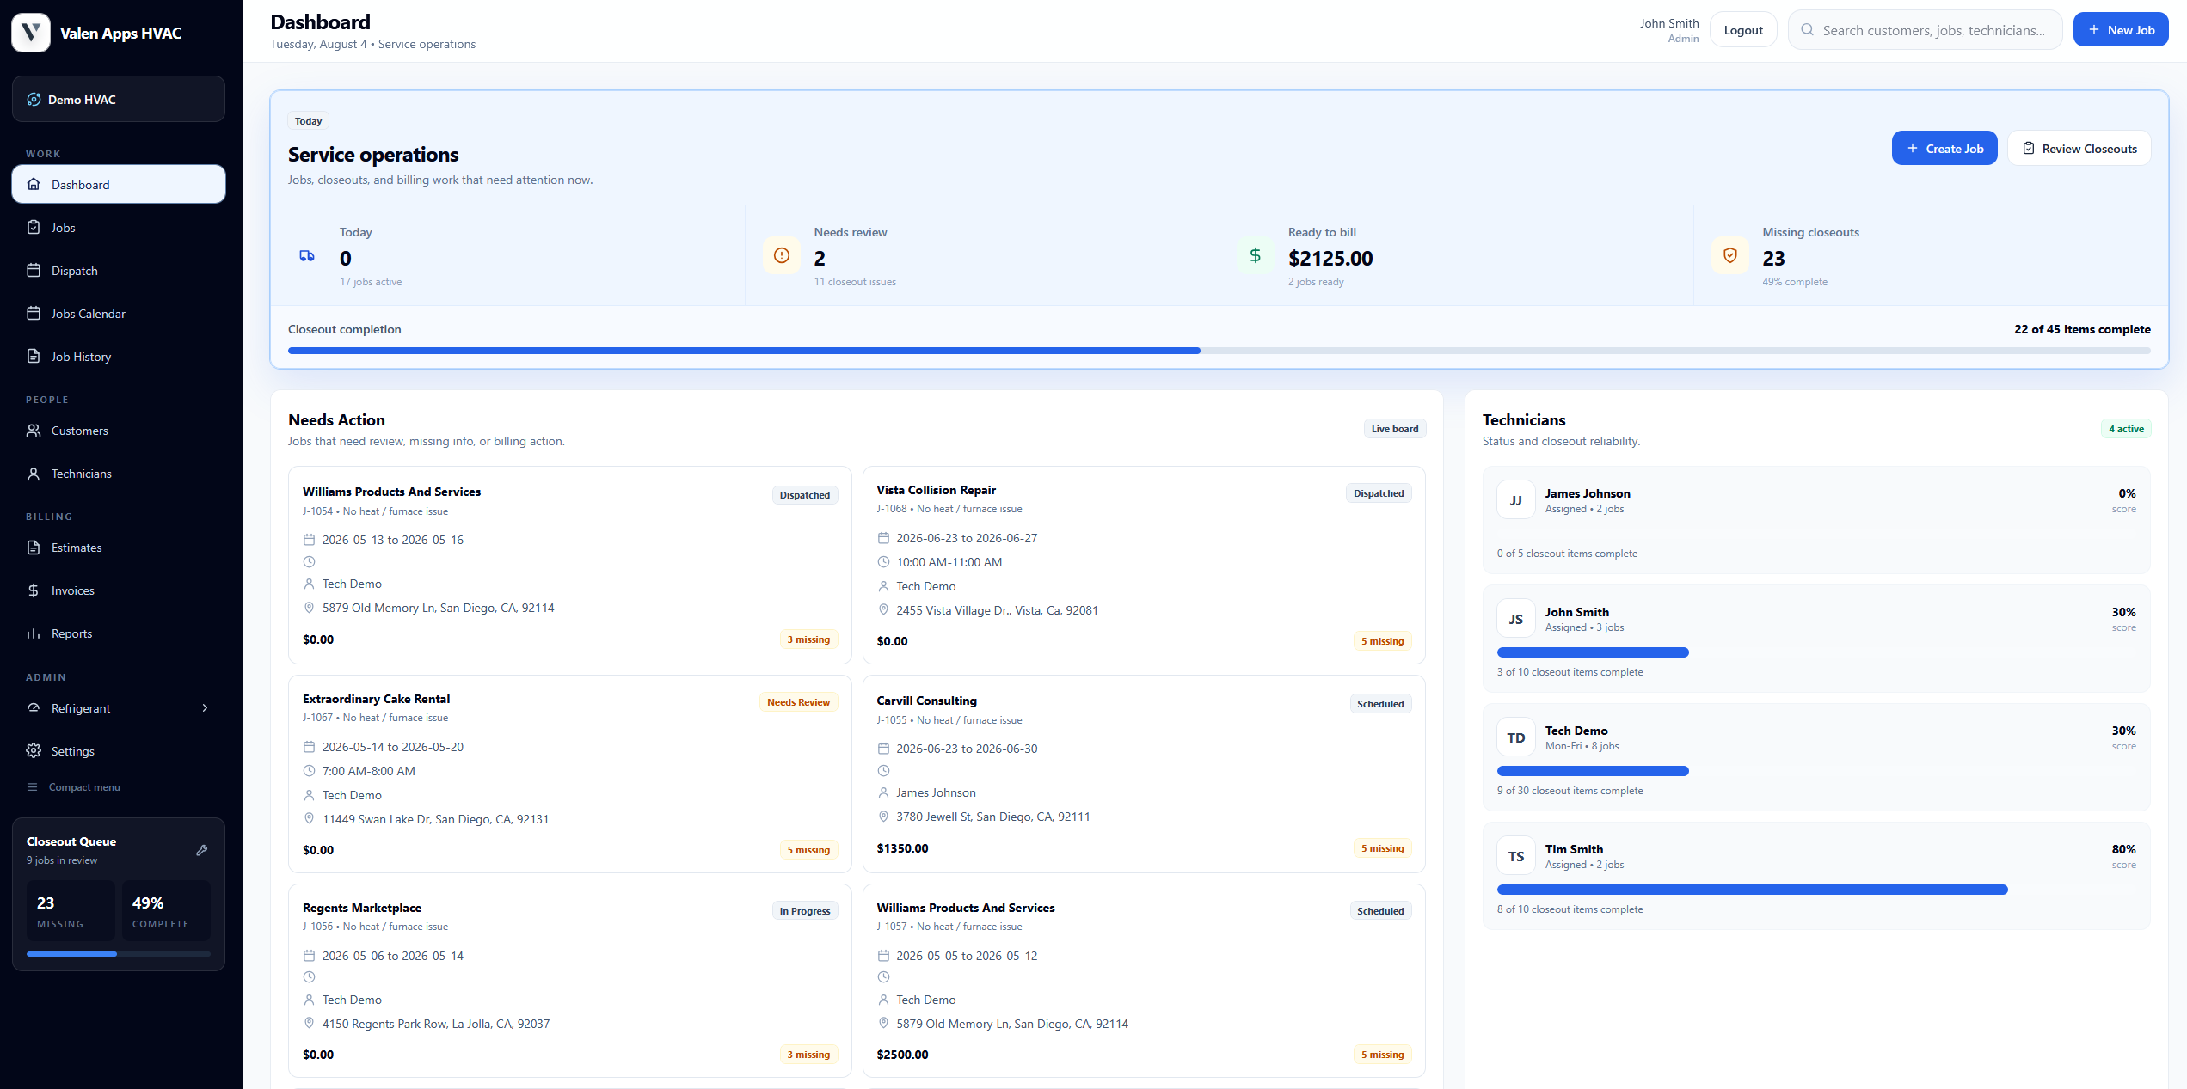Click the 4 active technicians badge
Viewport: 2187px width, 1089px height.
click(2126, 428)
